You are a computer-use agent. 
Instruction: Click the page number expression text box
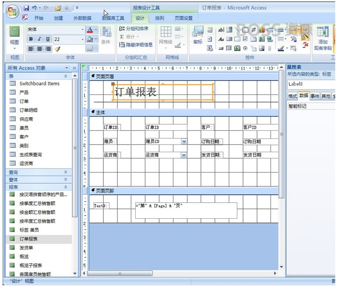[x=186, y=210]
